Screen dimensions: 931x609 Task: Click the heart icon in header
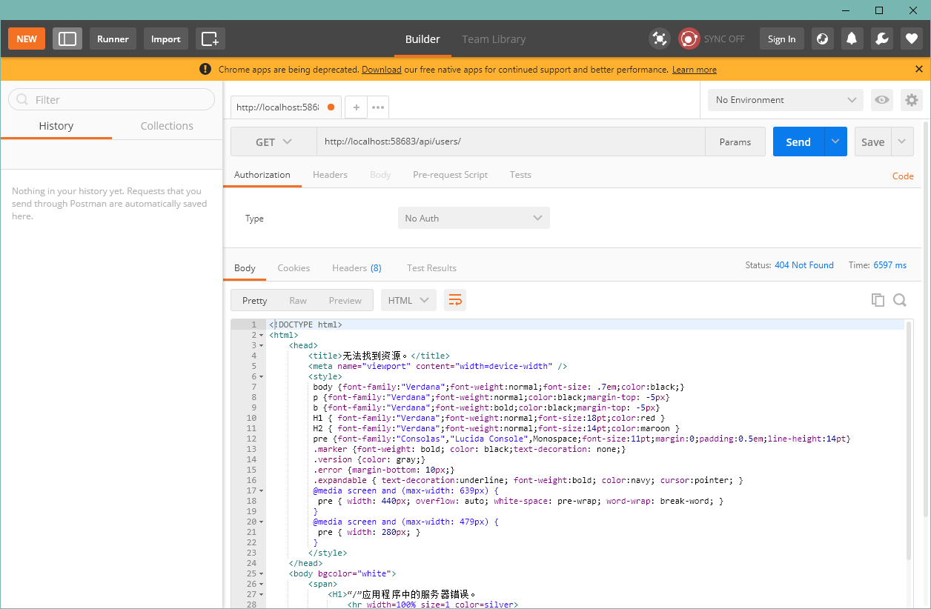912,39
